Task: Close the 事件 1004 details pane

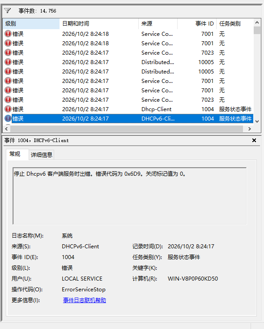Action: point(254,140)
